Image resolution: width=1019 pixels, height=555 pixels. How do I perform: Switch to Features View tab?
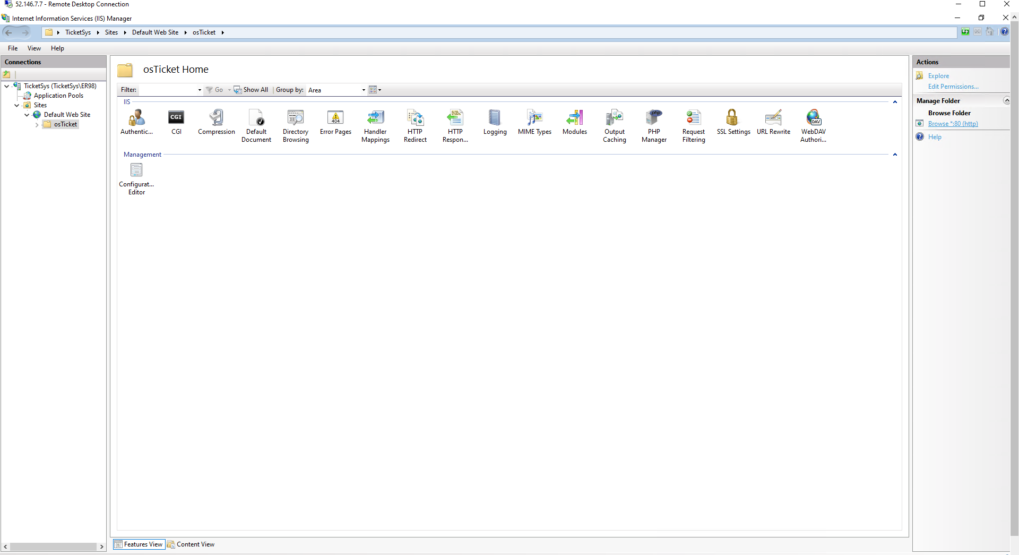click(139, 544)
